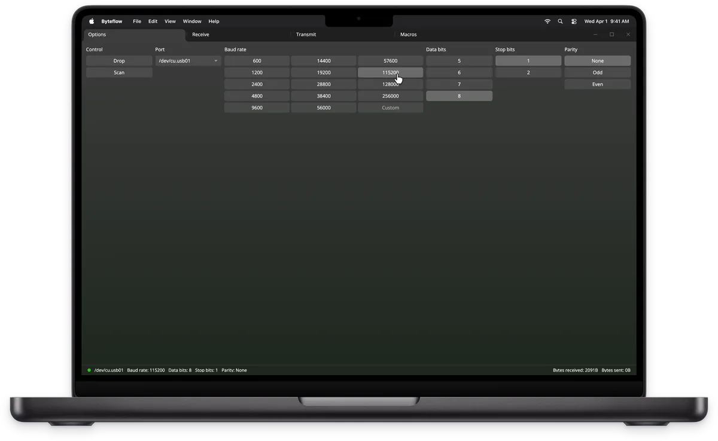Select baud rate 2400

[257, 84]
